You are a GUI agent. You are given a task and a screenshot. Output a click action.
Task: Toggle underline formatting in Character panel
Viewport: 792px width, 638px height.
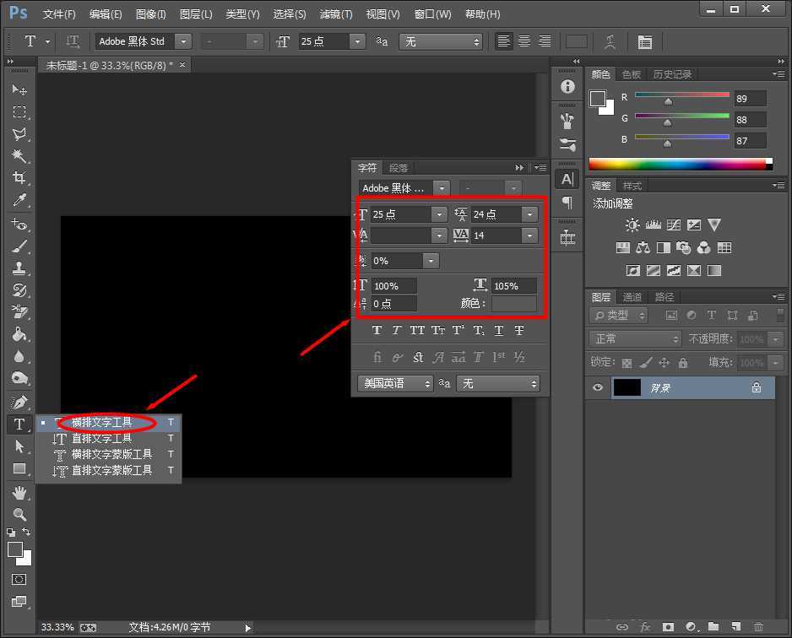(499, 330)
